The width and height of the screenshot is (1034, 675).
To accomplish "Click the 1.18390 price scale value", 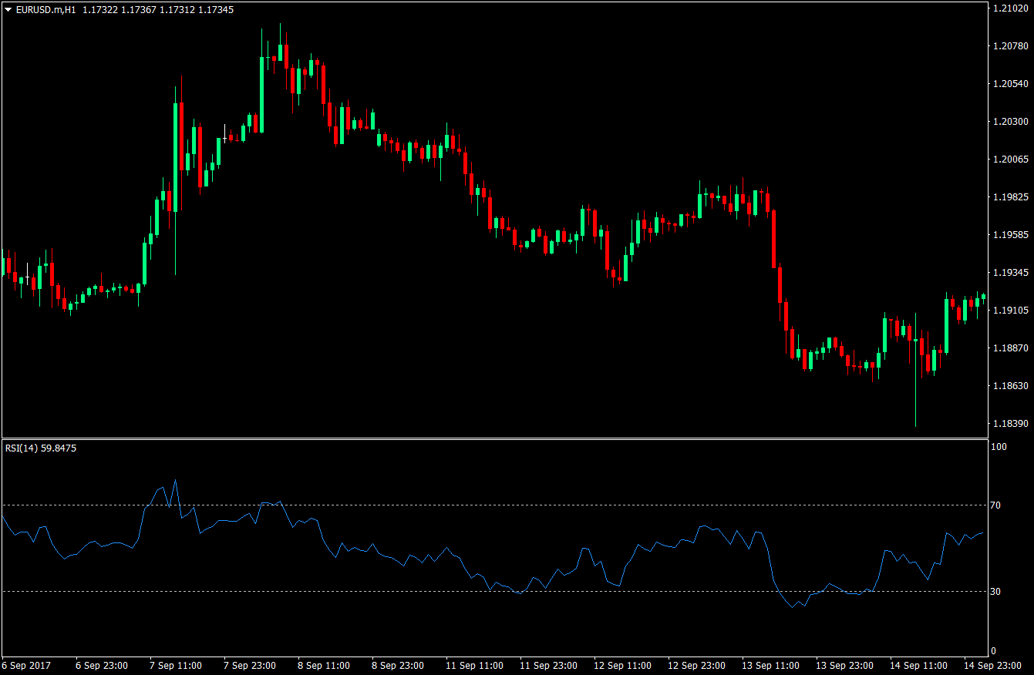I will click(1012, 423).
